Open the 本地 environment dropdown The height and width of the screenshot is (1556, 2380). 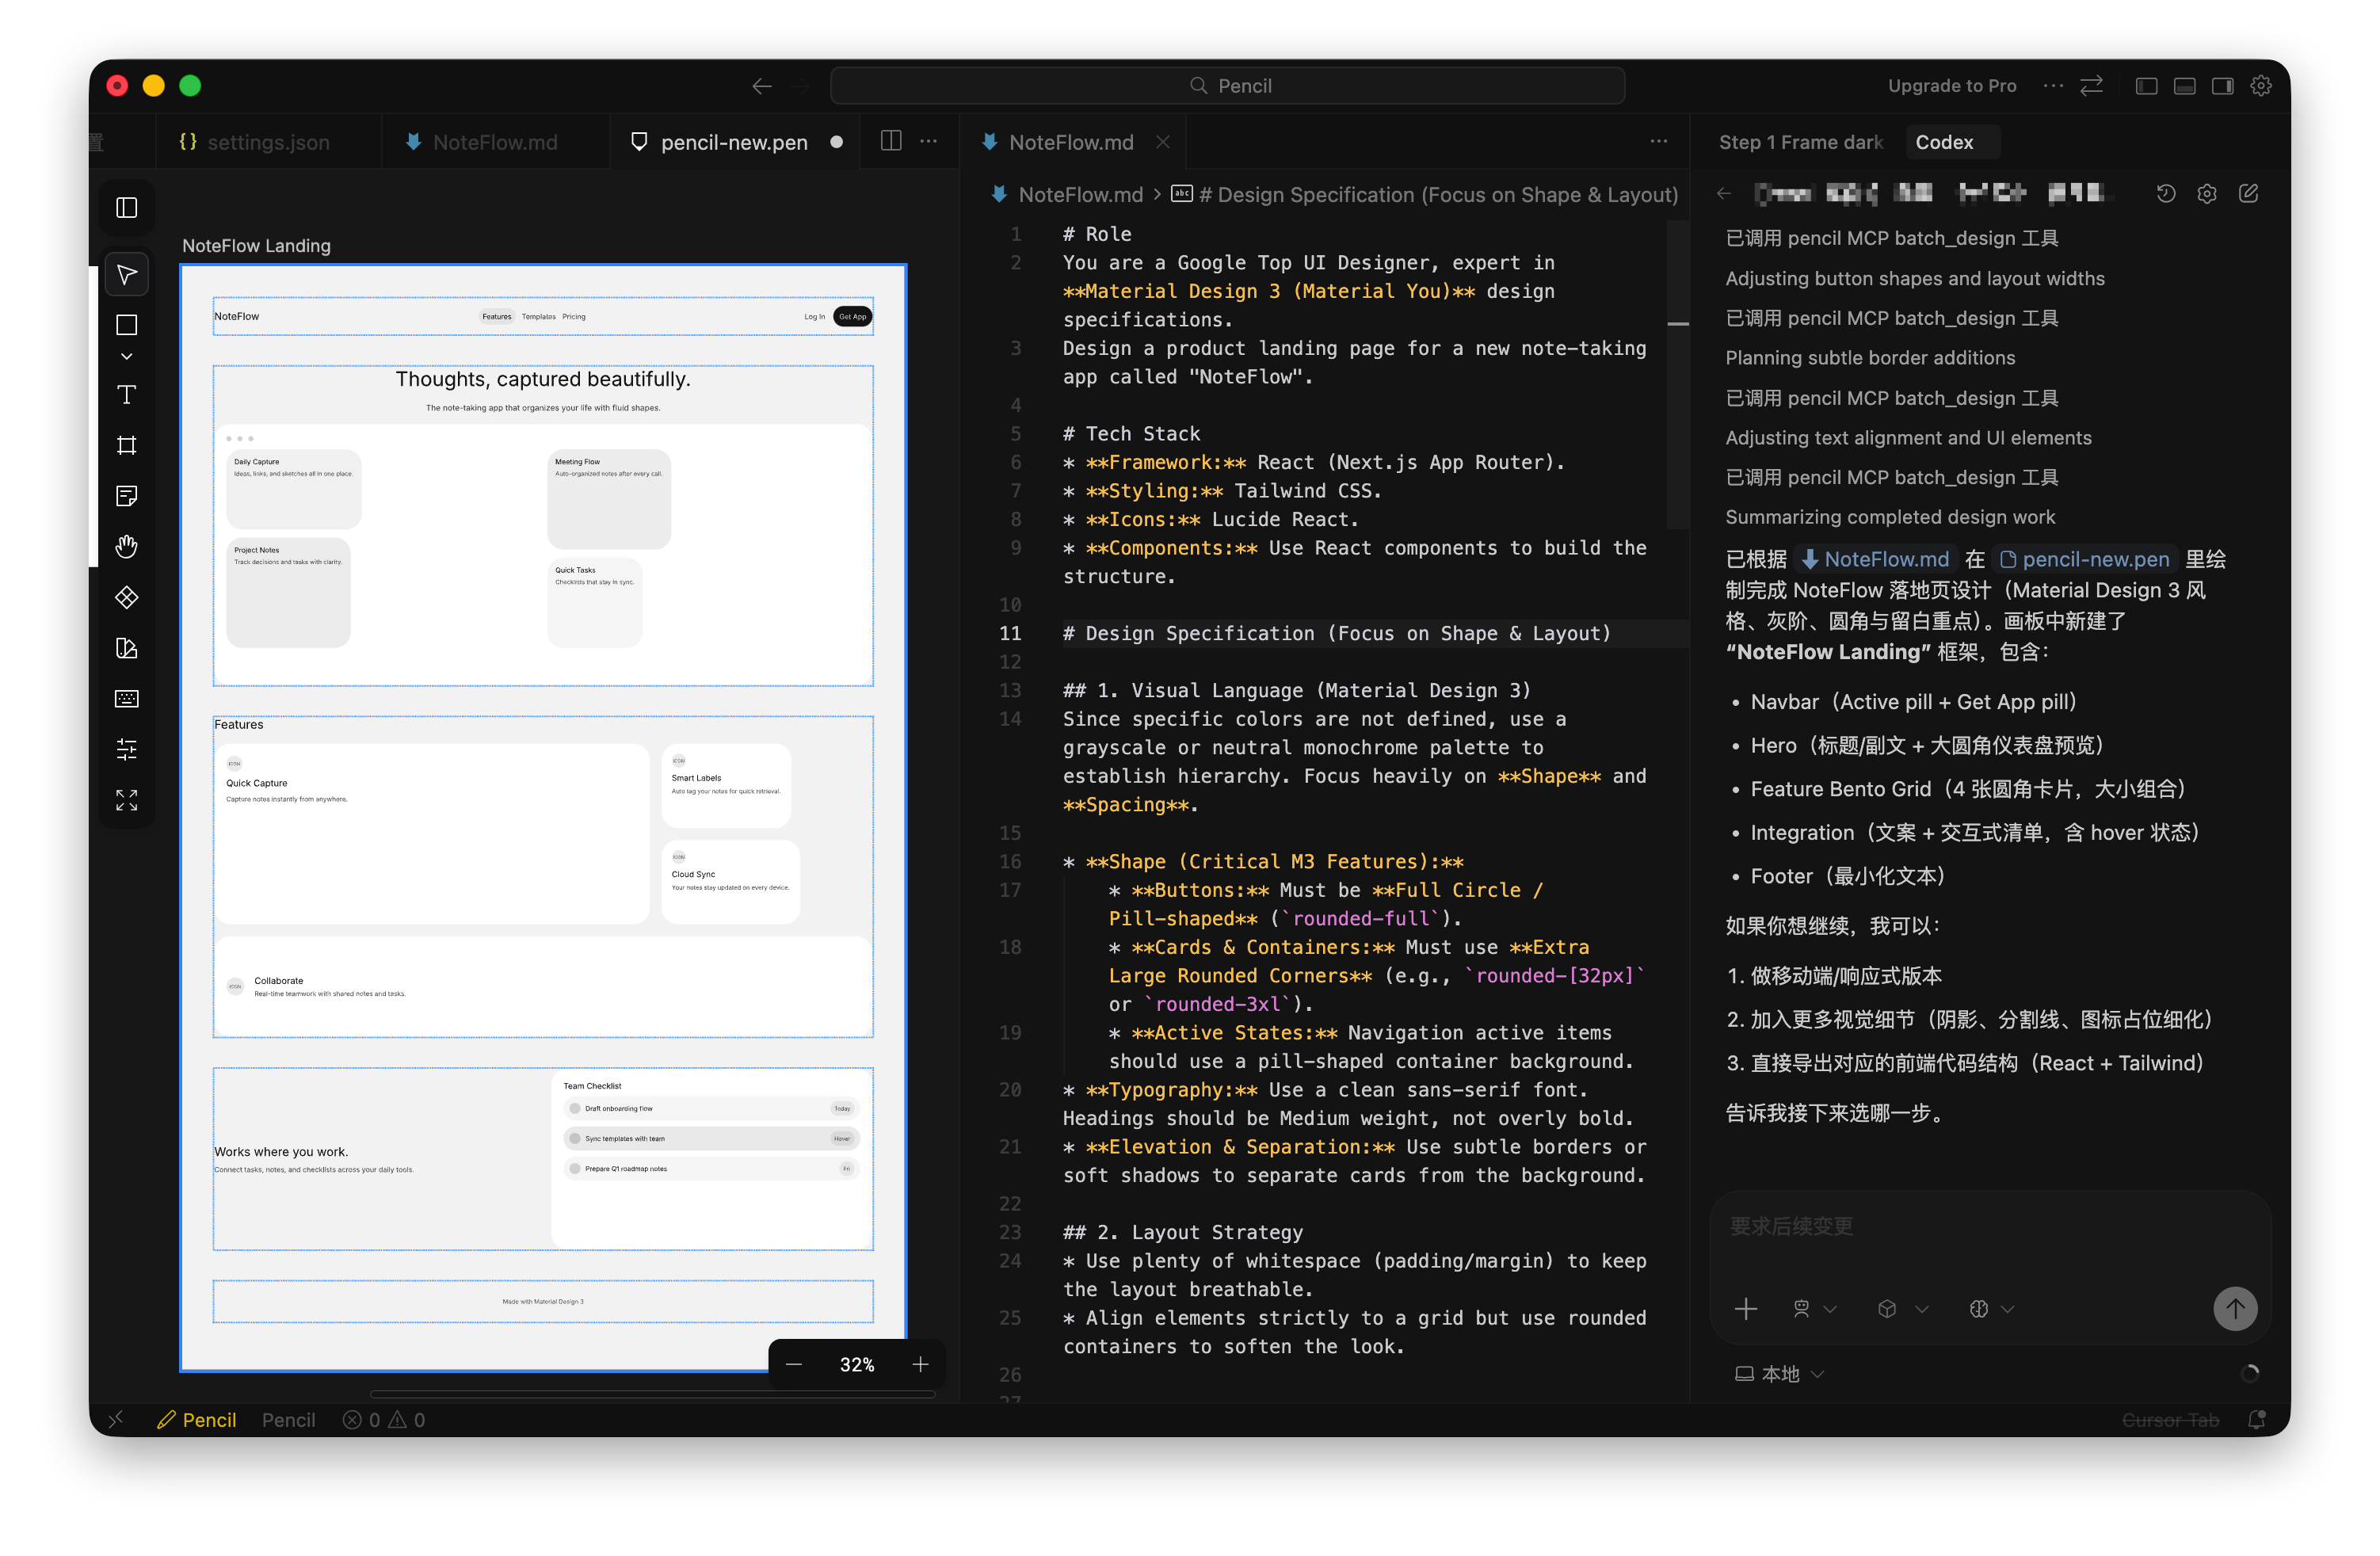pyautogui.click(x=1780, y=1374)
